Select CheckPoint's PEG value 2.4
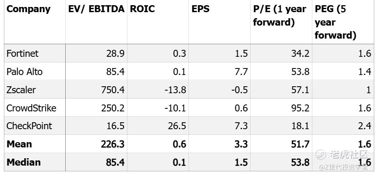 click(x=365, y=126)
